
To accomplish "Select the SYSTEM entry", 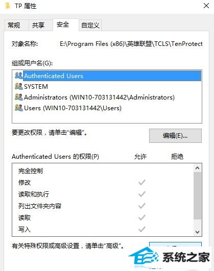I will tap(108, 86).
